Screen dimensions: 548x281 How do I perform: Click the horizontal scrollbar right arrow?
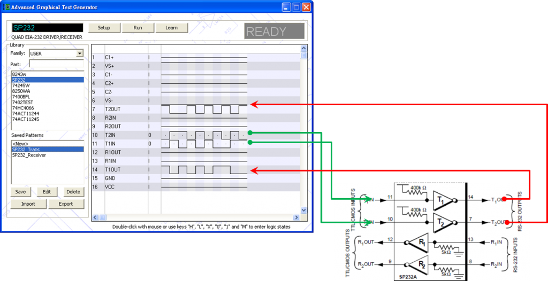296,217
